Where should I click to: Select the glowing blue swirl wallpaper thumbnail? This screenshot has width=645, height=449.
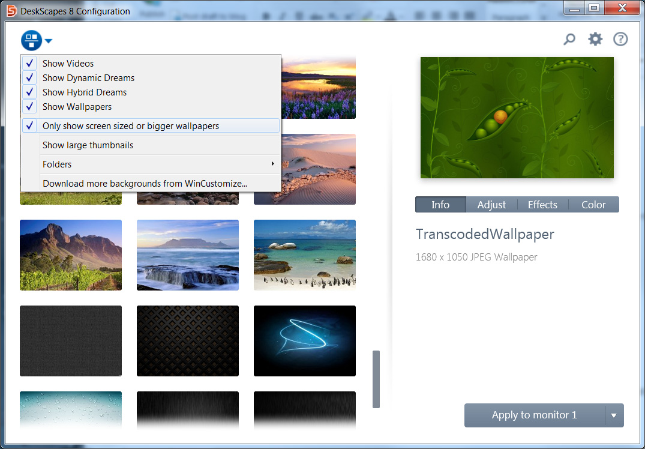[x=305, y=341]
